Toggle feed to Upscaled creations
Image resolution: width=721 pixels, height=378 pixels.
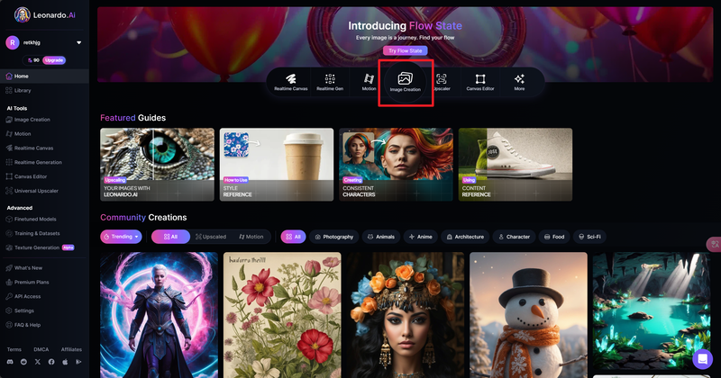pos(210,237)
